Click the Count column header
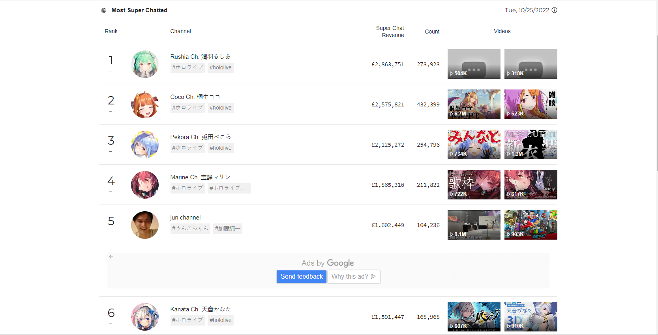 tap(432, 32)
